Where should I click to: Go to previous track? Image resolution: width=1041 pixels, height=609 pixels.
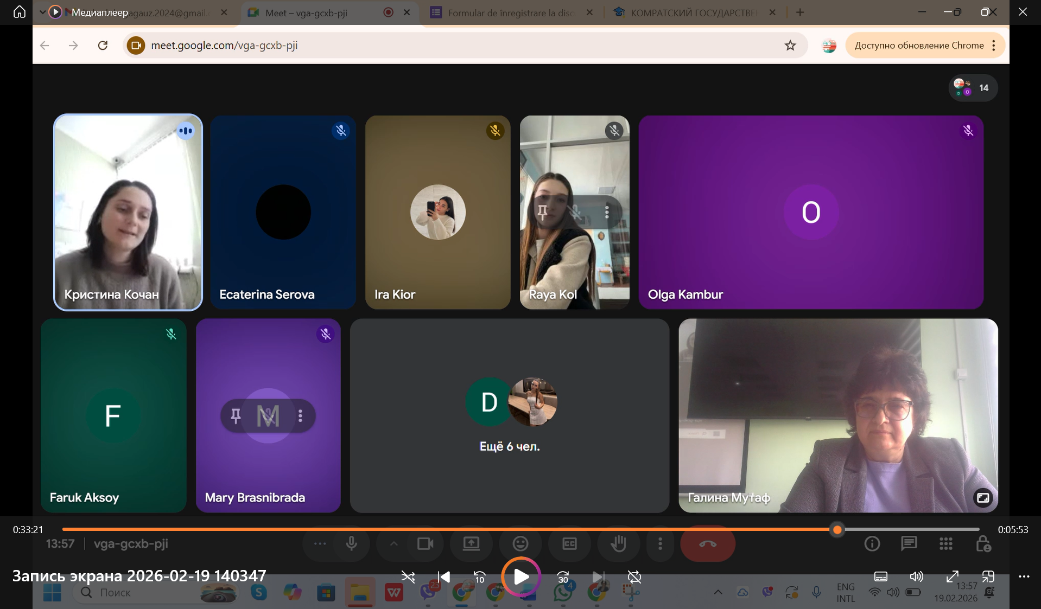tap(444, 577)
